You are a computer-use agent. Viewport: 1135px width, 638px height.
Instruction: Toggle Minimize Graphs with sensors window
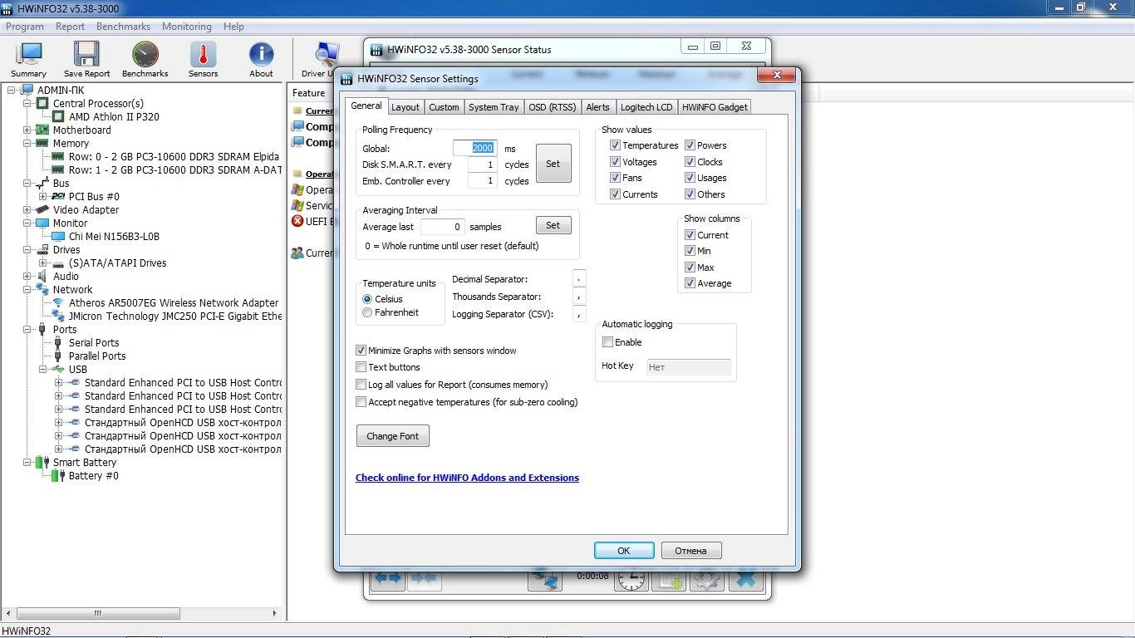pyautogui.click(x=361, y=351)
